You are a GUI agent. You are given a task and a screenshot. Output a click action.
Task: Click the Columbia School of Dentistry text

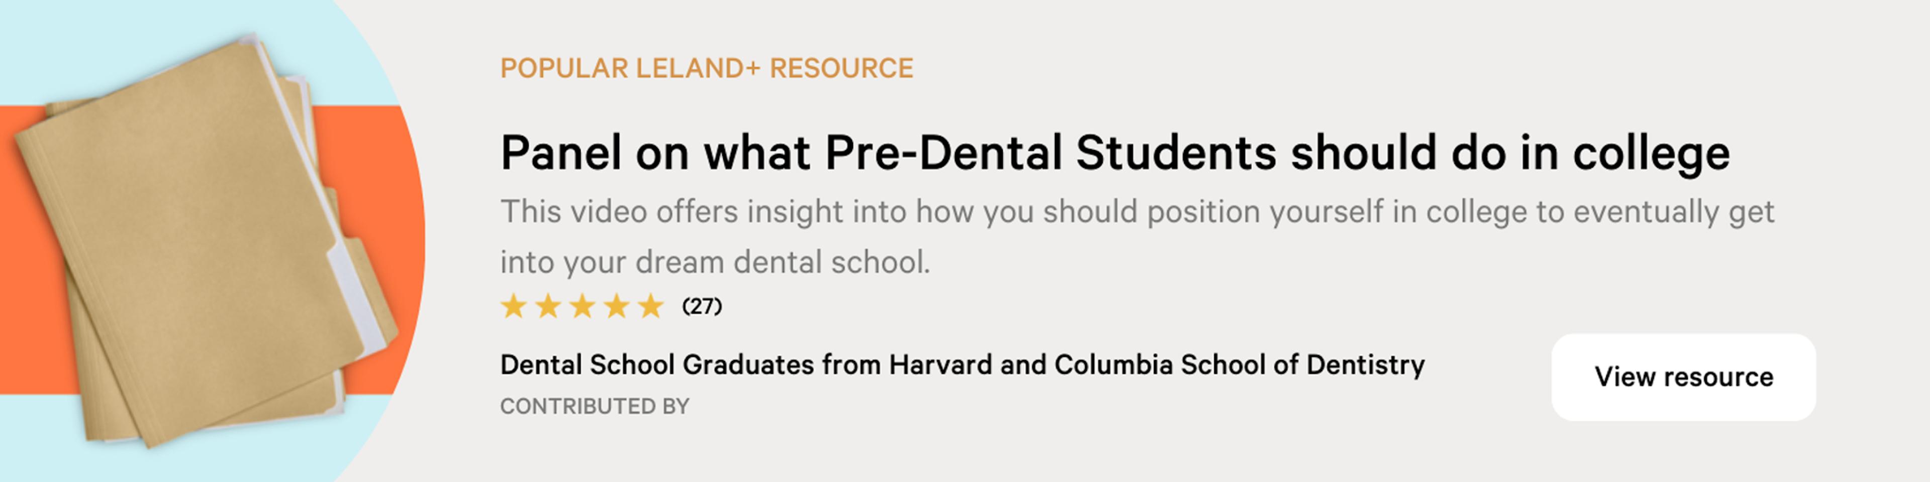[1239, 365]
